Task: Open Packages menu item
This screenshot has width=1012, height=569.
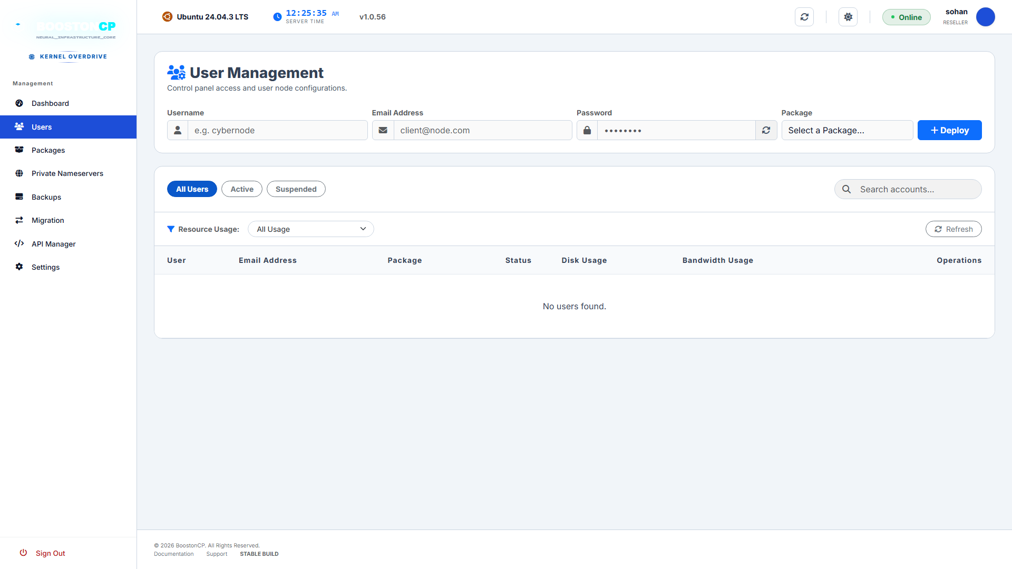Action: click(x=69, y=150)
